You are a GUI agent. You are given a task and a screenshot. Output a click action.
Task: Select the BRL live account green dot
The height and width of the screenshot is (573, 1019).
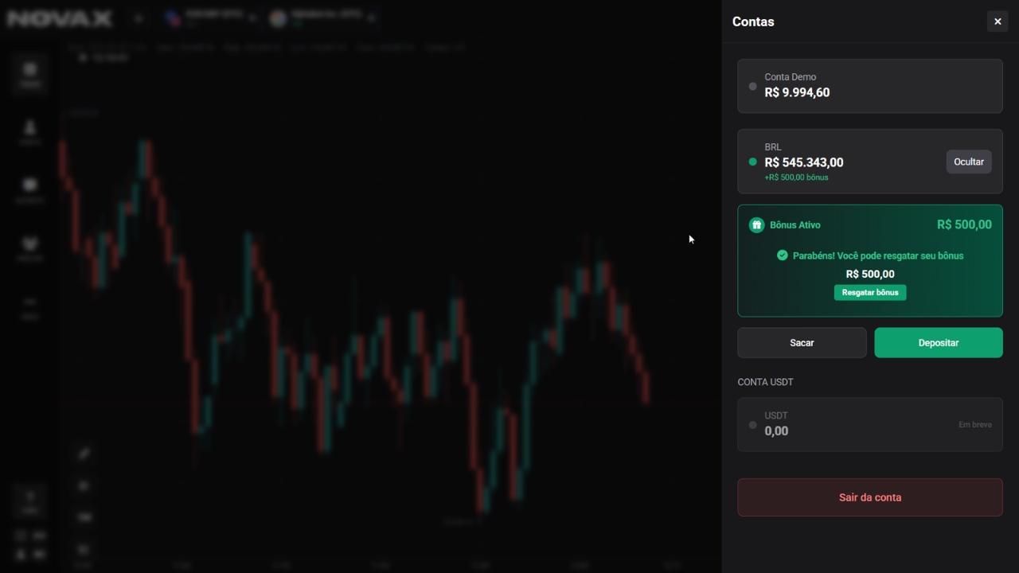click(x=752, y=162)
